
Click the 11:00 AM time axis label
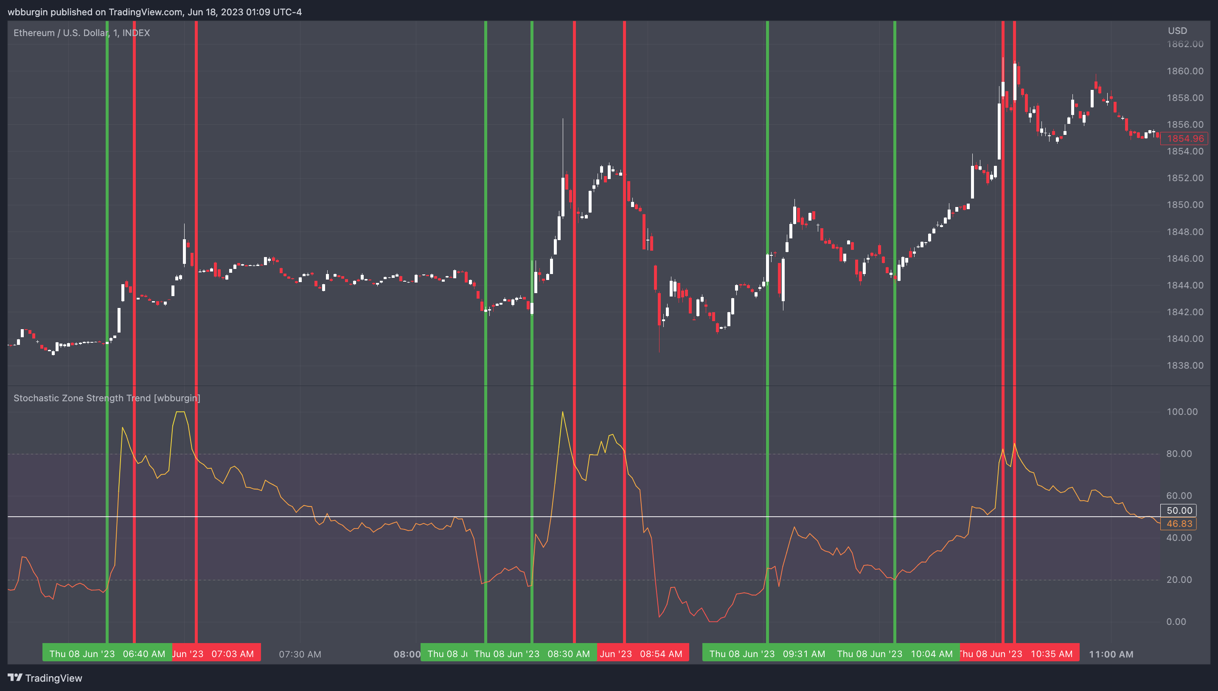click(x=1111, y=654)
